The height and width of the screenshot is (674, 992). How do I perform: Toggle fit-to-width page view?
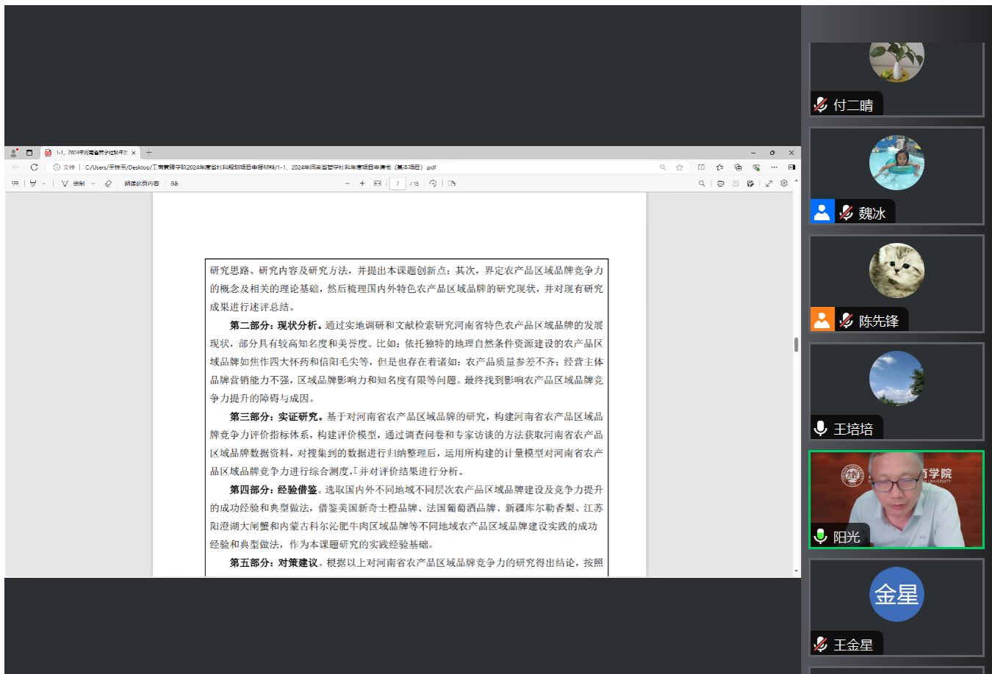coord(378,184)
